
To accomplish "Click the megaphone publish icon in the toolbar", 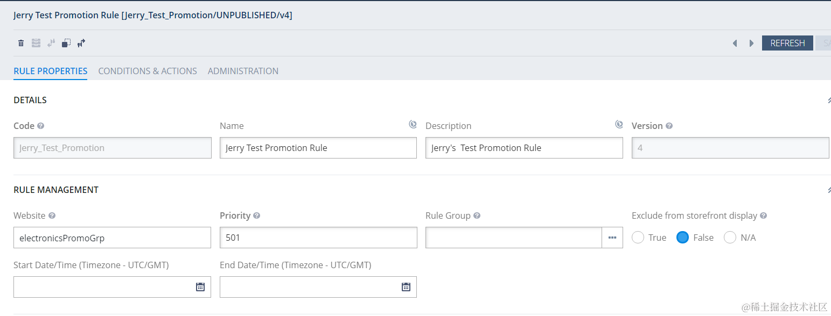I will point(81,43).
